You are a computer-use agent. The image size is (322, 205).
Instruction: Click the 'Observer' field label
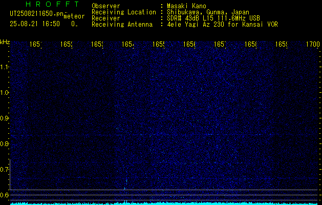click(106, 6)
